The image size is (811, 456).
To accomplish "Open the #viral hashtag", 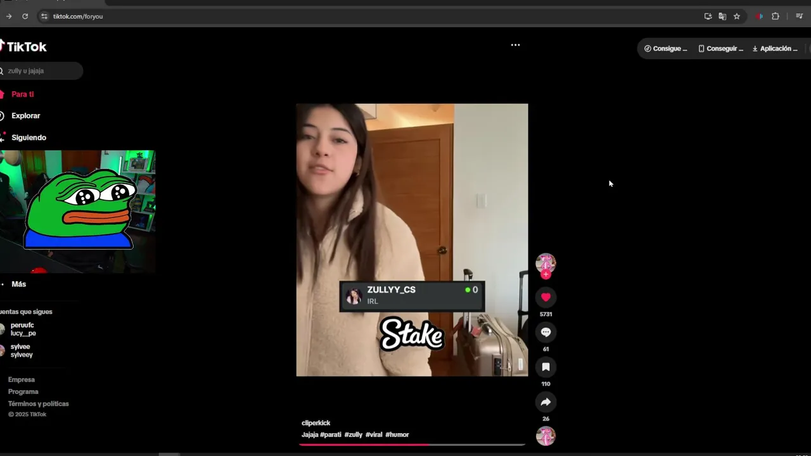I will pos(374,434).
